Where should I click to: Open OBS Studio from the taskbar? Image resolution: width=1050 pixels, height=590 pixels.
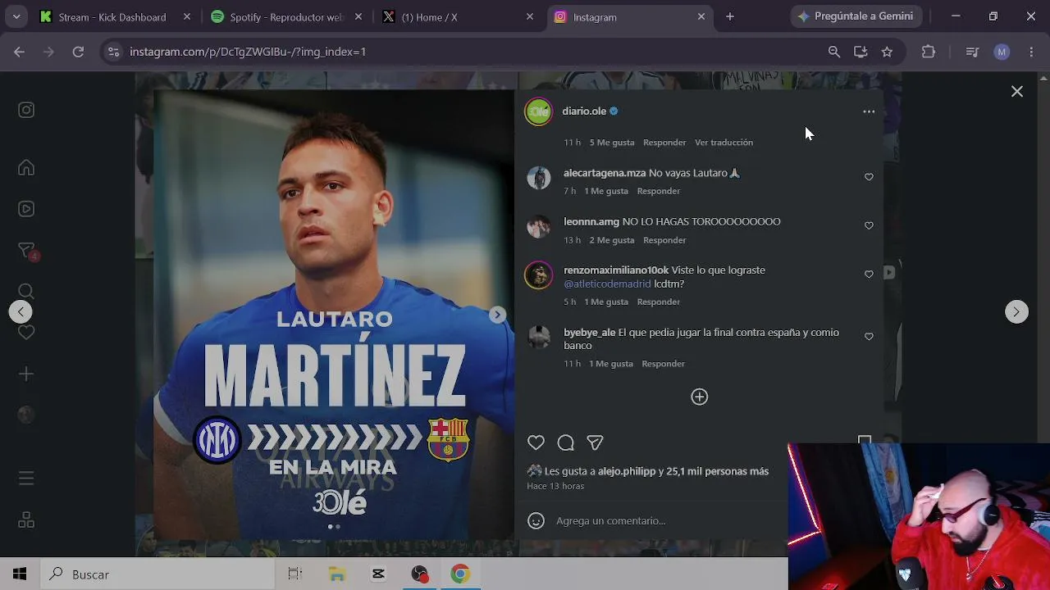pos(420,574)
